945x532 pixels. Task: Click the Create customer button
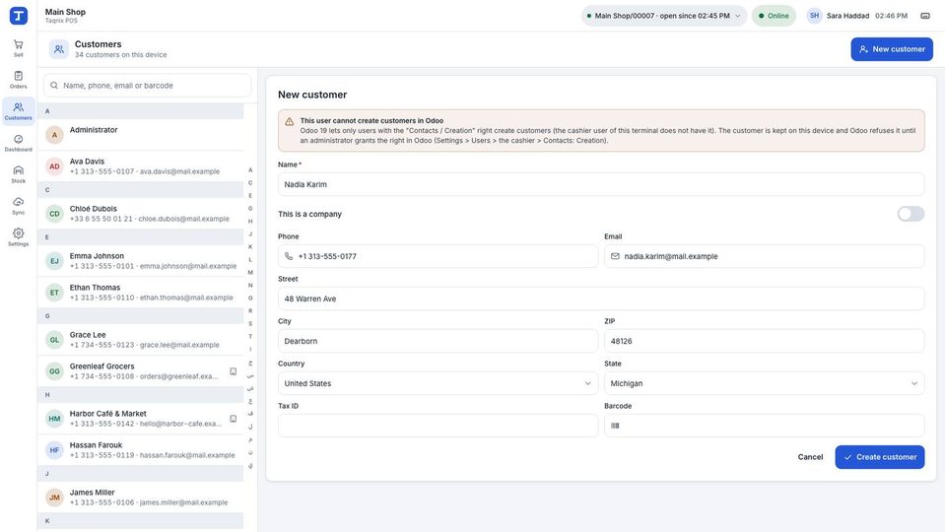(879, 457)
